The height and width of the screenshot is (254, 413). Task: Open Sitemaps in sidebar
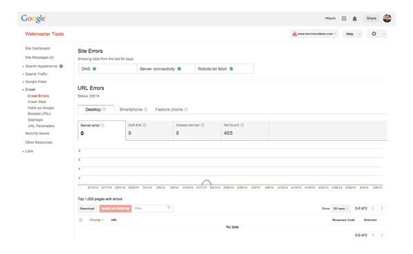35,120
